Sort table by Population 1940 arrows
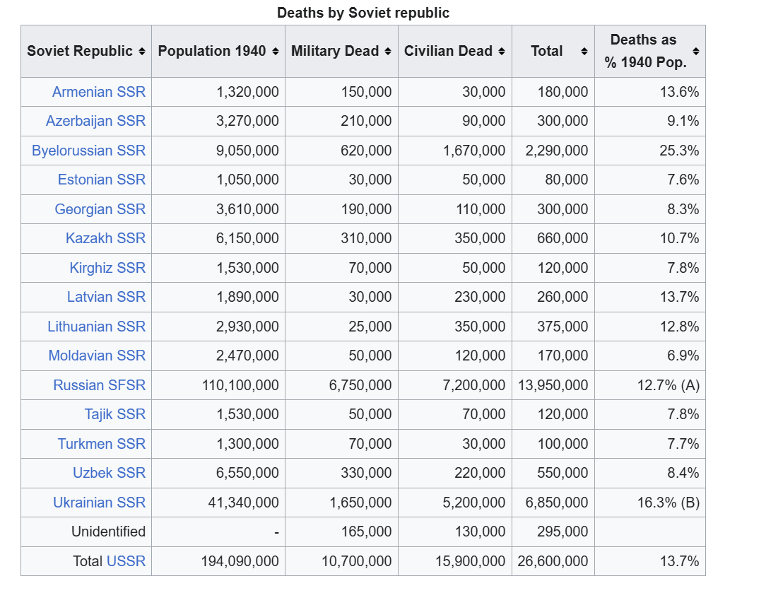The image size is (766, 593). [x=276, y=52]
